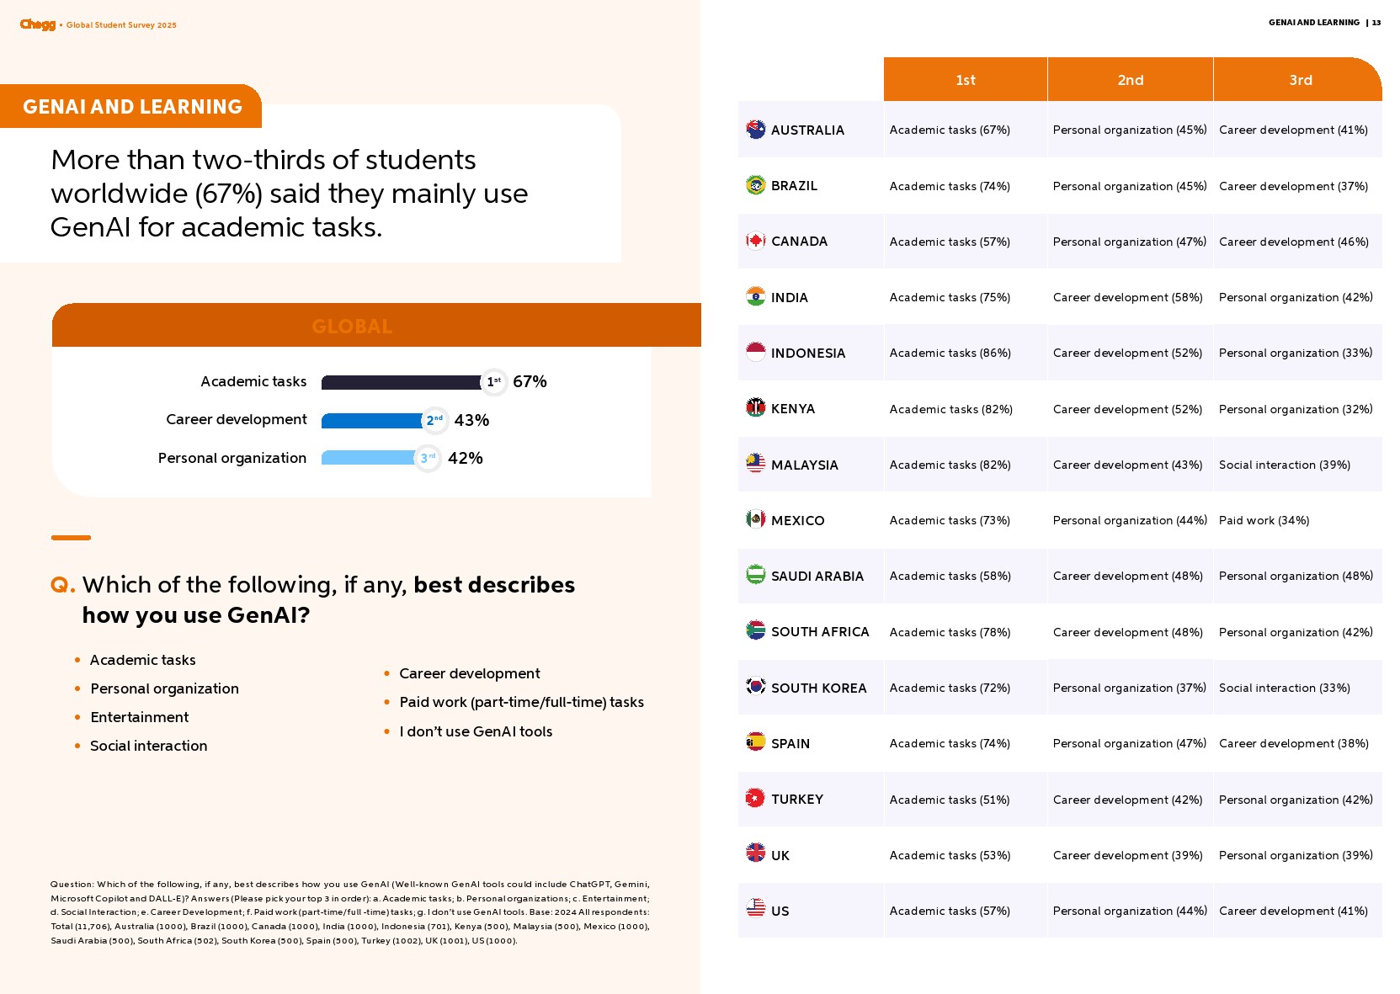This screenshot has width=1400, height=994.
Task: Click the 1st rank badge on Academic tasks bar
Action: point(494,382)
